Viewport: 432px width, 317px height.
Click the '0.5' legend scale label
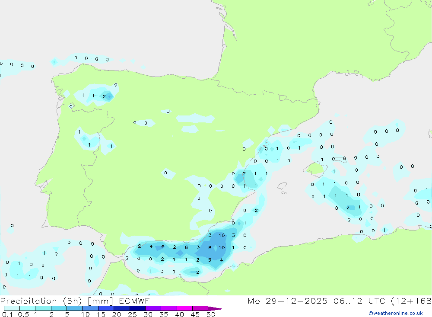click(x=23, y=314)
